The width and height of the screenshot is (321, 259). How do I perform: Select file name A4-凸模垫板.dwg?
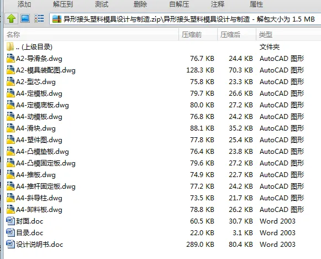pyautogui.click(x=43, y=152)
